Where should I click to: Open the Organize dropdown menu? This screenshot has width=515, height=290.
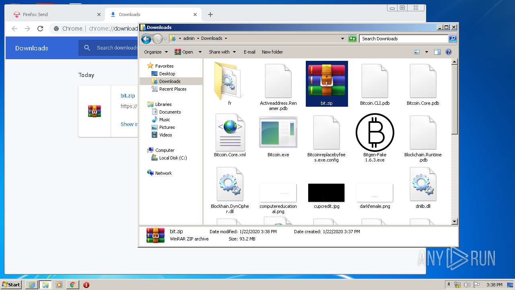pos(156,52)
